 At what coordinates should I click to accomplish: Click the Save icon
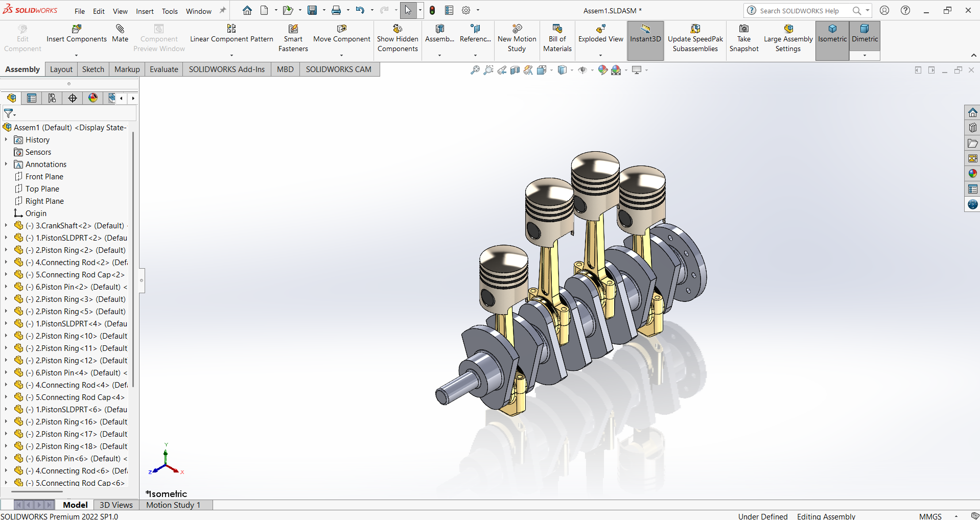coord(312,10)
